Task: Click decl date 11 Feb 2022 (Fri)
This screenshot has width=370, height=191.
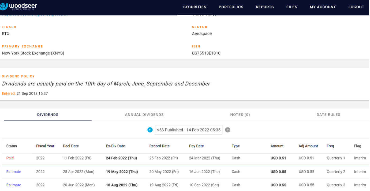Action: click(x=77, y=158)
